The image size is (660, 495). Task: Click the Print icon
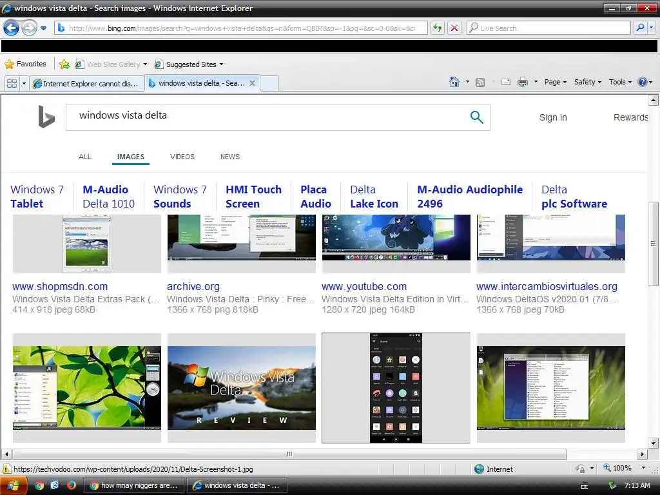click(522, 82)
